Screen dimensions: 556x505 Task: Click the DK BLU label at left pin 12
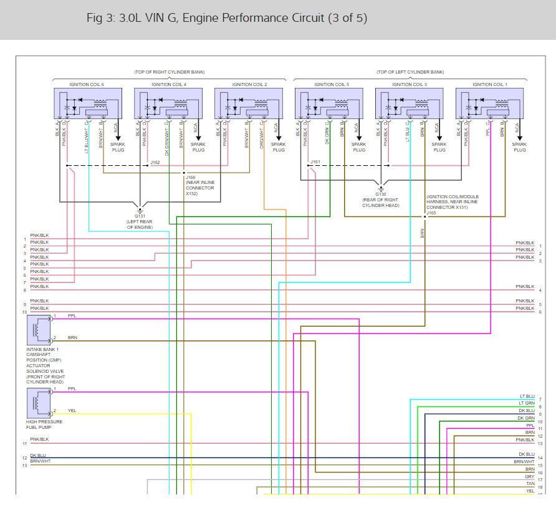click(x=38, y=455)
